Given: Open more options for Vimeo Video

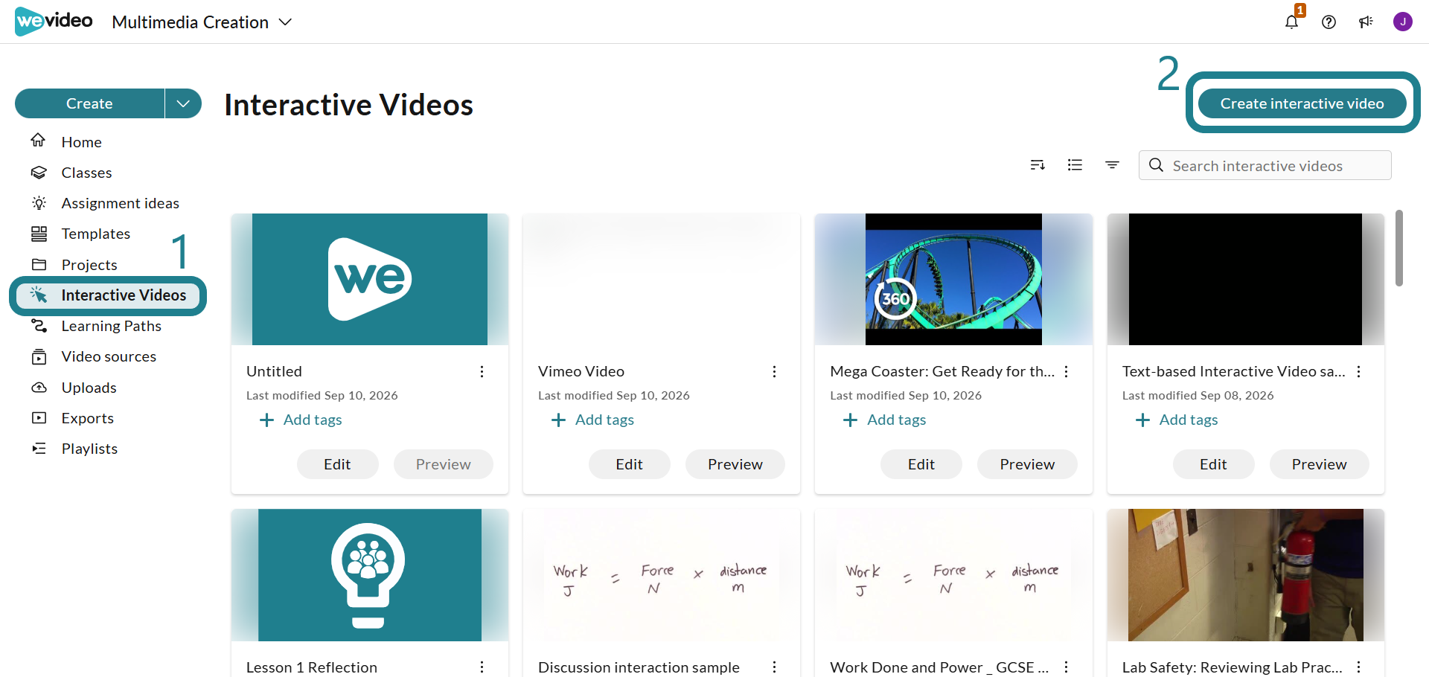Looking at the screenshot, I should (774, 371).
